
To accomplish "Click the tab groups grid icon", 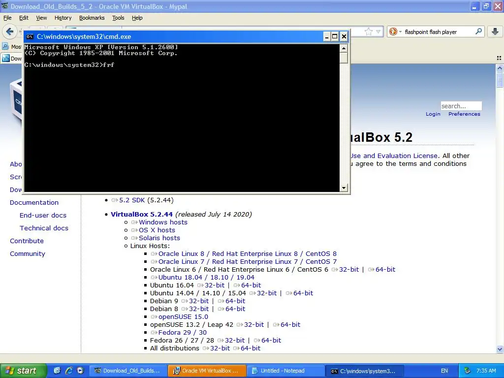I will point(499,58).
